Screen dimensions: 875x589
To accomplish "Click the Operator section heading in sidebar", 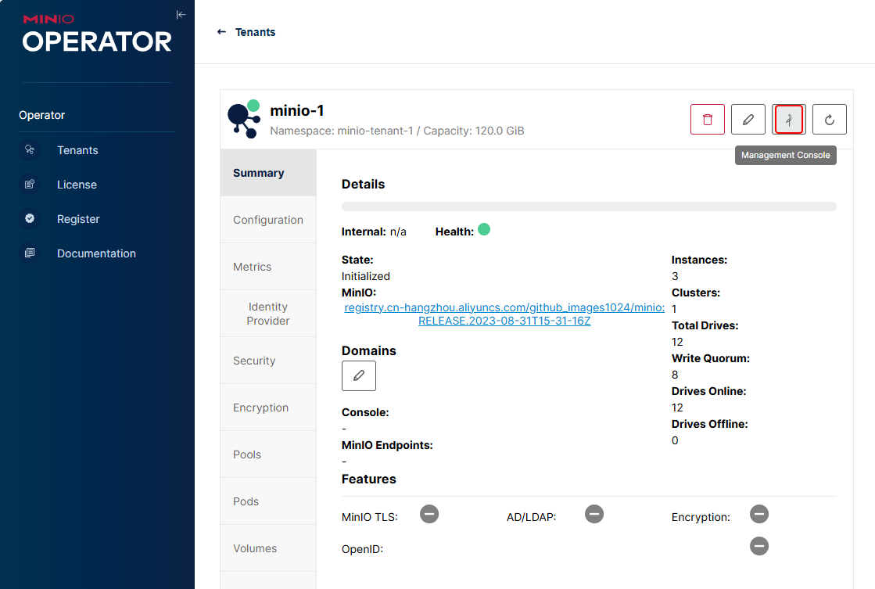I will (x=42, y=115).
